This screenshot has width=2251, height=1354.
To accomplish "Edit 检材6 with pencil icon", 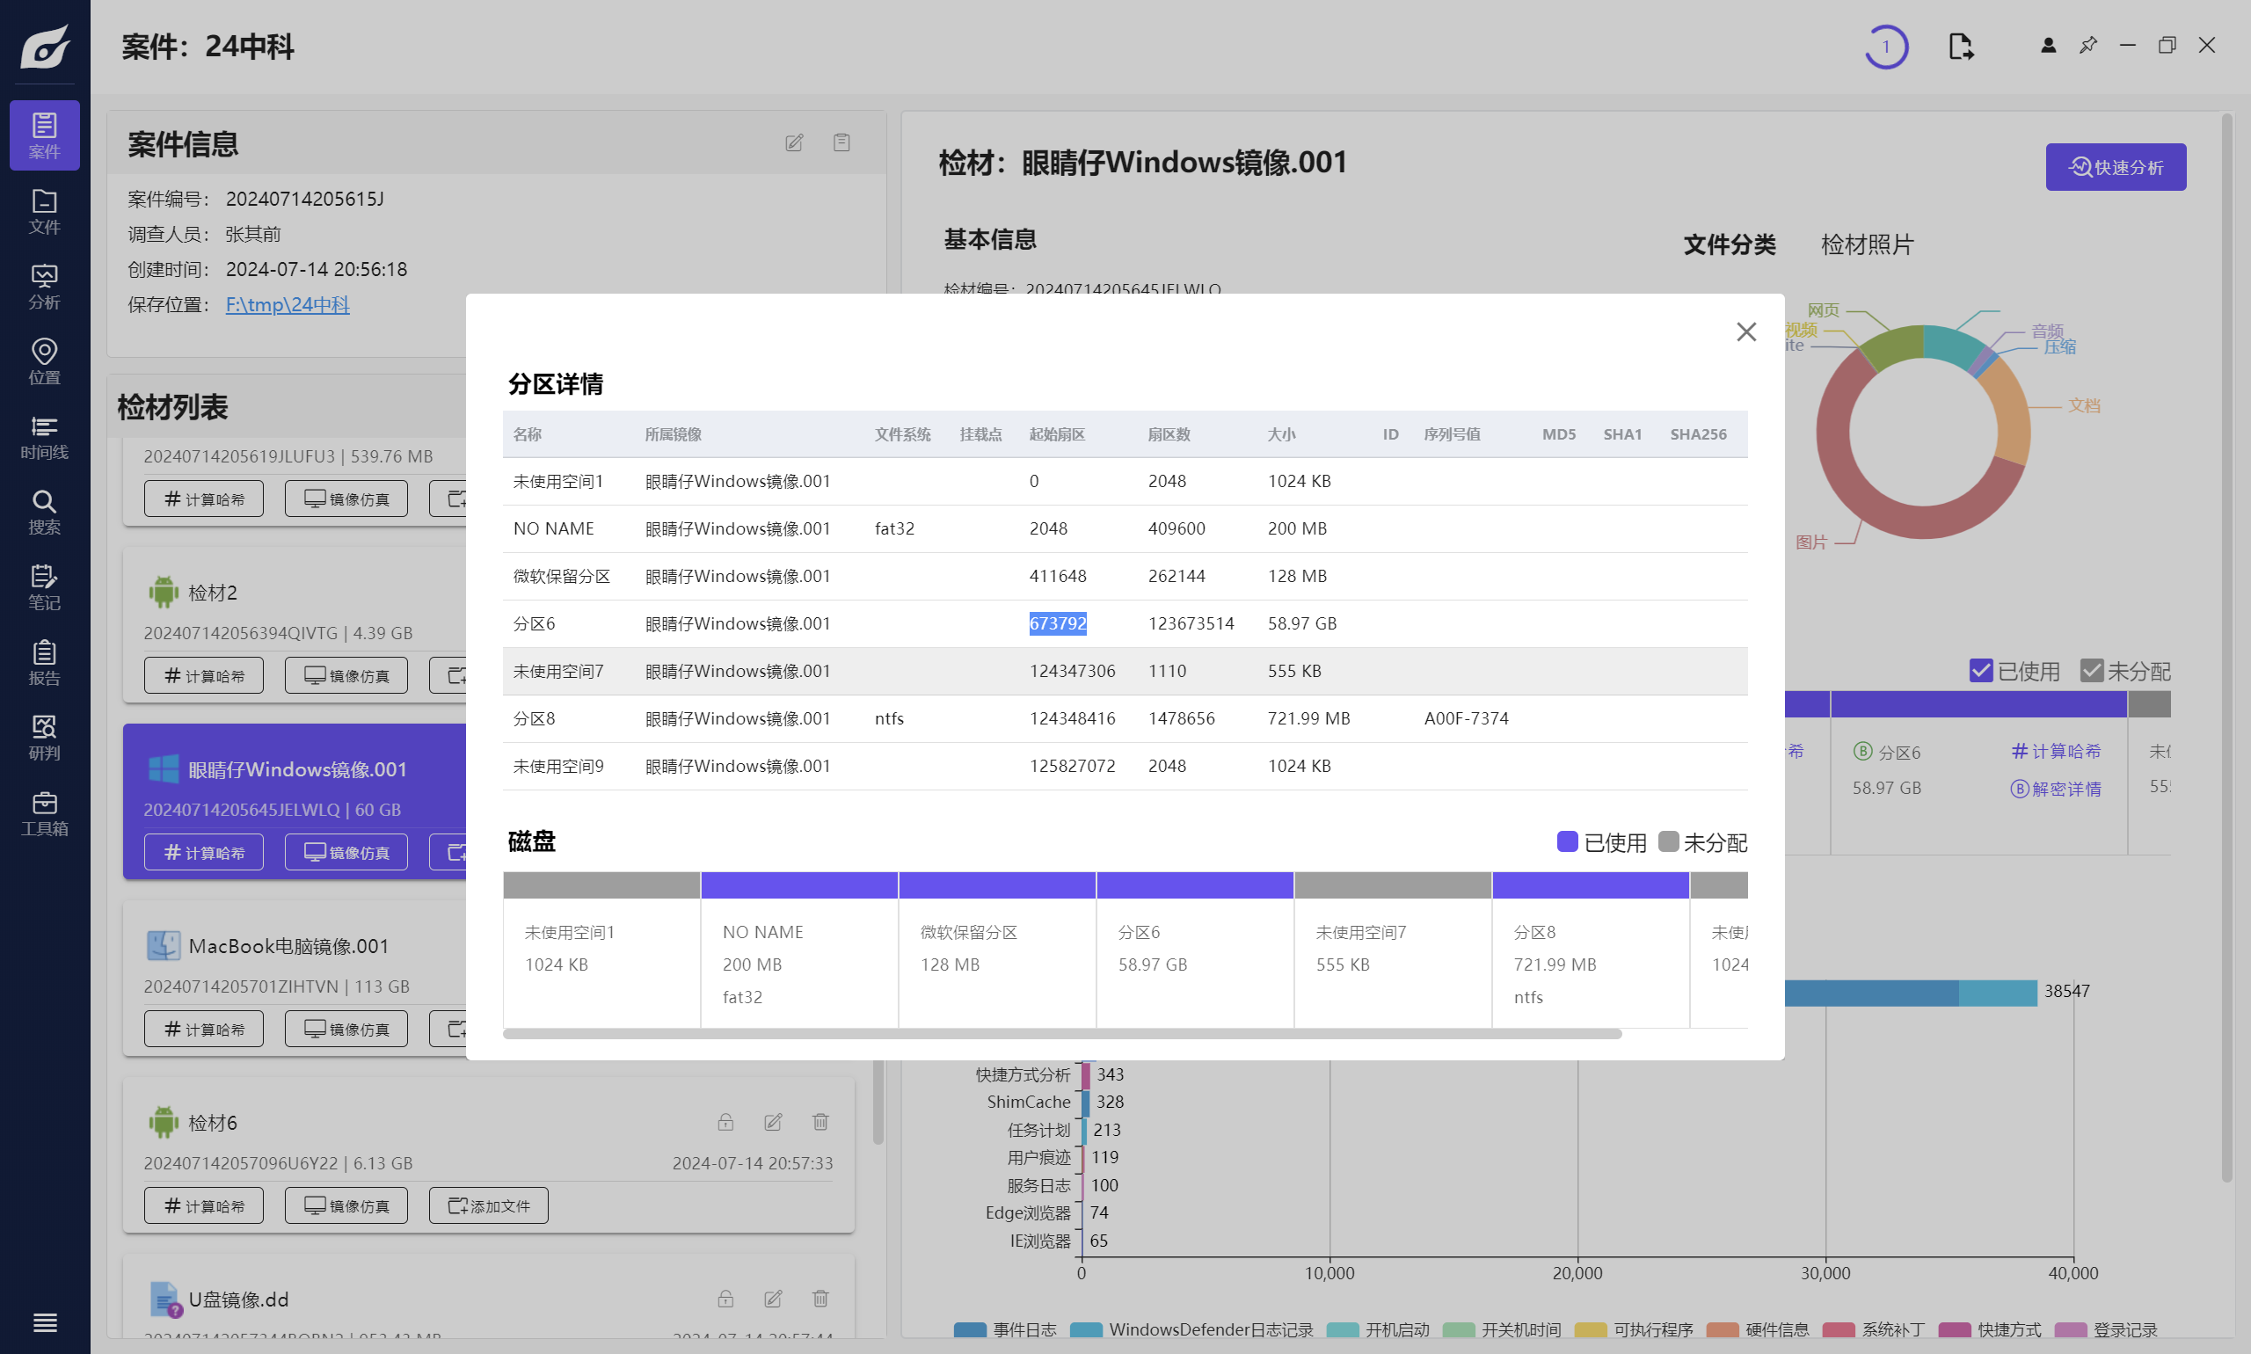I will click(x=773, y=1122).
